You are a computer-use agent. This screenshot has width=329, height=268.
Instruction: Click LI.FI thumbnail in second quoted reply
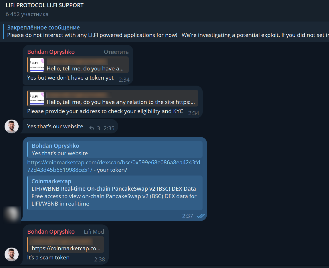[37, 98]
